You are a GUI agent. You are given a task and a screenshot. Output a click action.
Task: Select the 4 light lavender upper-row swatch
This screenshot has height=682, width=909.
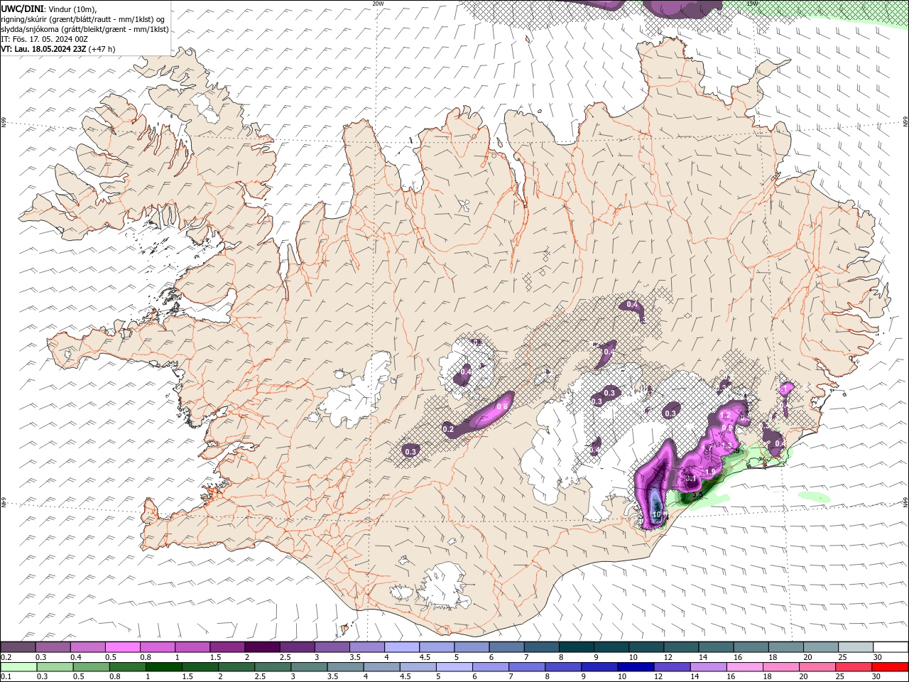pos(401,647)
